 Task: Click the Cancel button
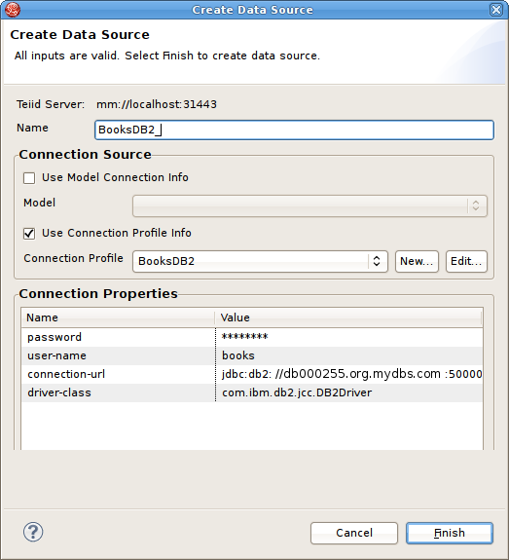[x=354, y=533]
